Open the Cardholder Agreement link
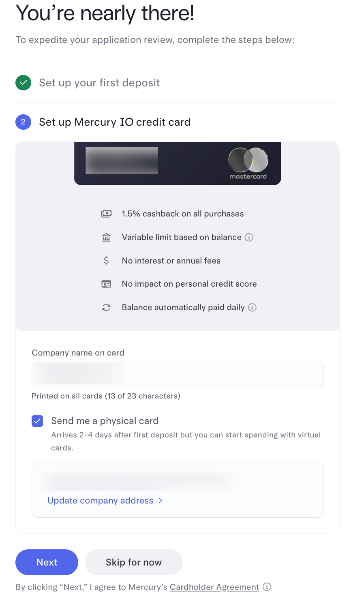 click(x=214, y=587)
